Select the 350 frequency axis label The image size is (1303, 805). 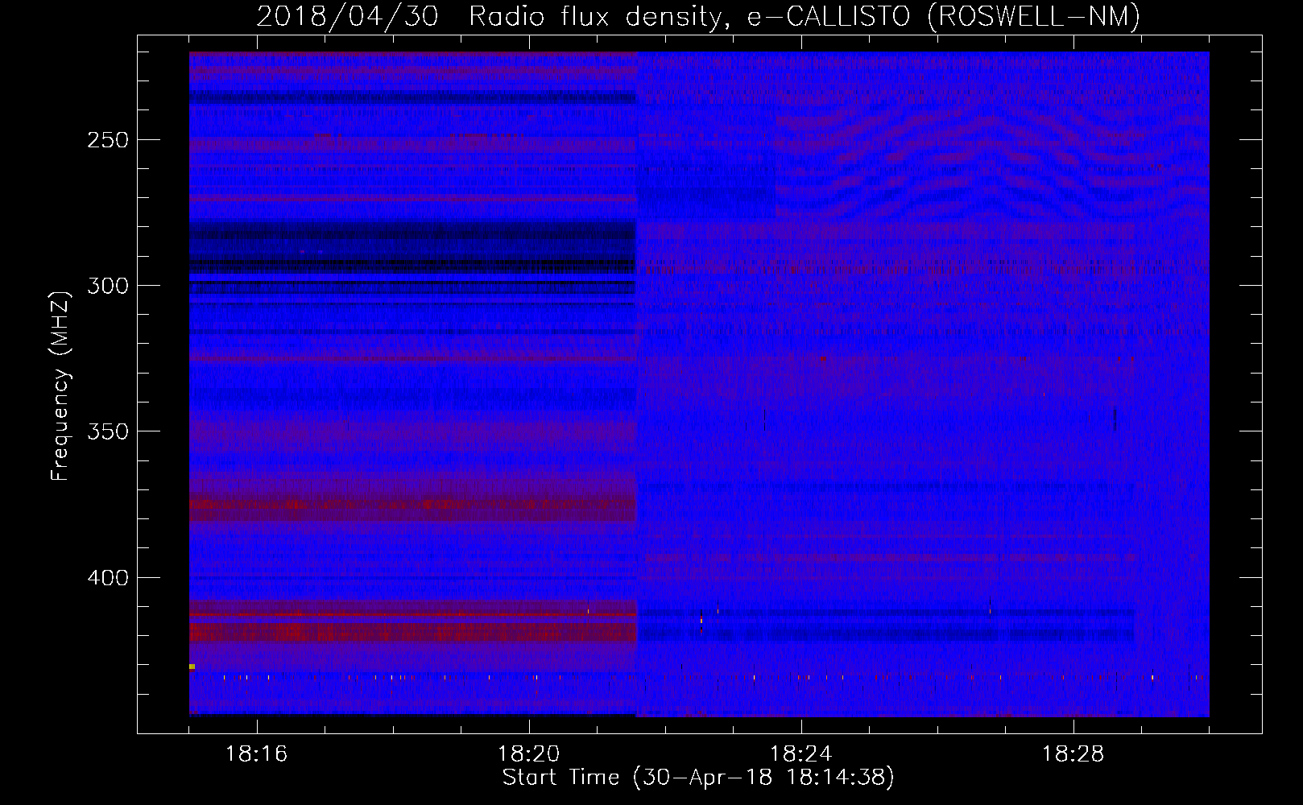coord(108,431)
